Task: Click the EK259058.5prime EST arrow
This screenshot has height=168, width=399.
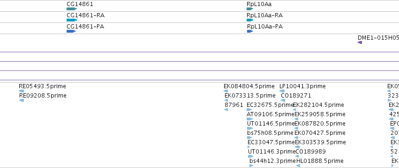Action: coord(296,119)
